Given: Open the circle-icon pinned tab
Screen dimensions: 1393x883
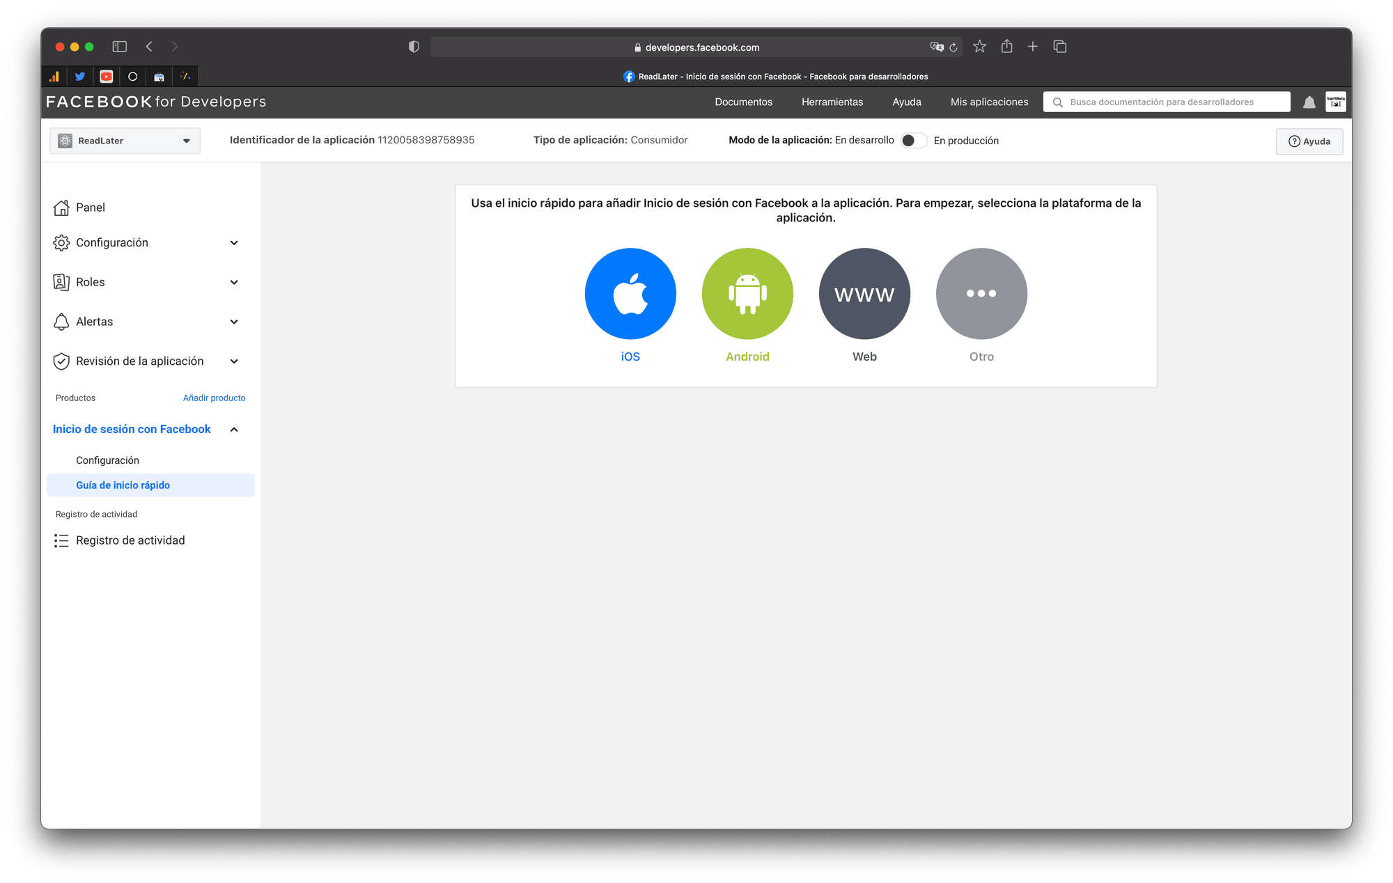Looking at the screenshot, I should point(132,77).
